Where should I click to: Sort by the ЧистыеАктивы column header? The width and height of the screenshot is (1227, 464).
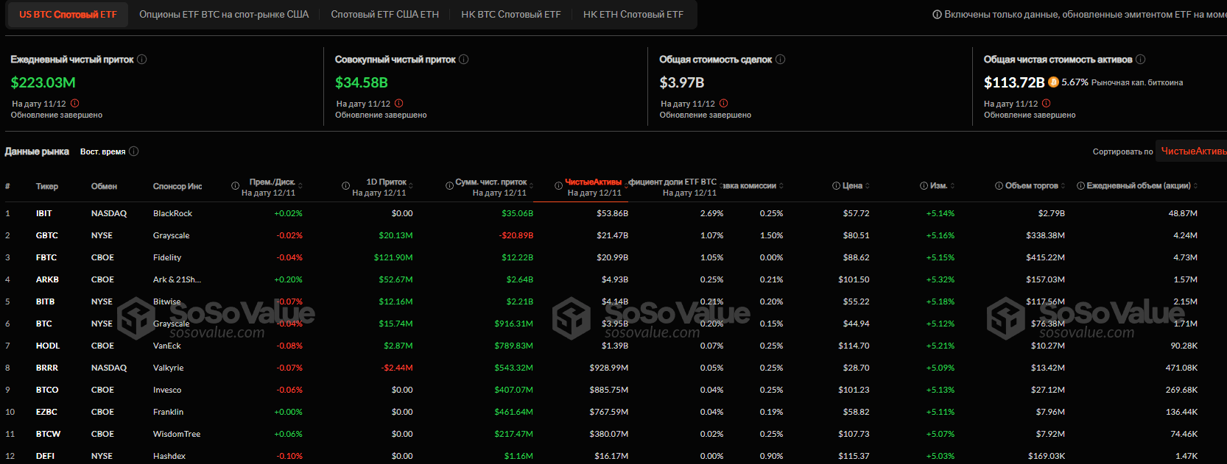coord(593,182)
